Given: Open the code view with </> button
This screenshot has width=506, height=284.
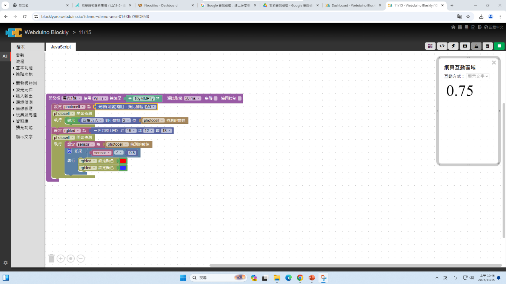Looking at the screenshot, I should 442,46.
